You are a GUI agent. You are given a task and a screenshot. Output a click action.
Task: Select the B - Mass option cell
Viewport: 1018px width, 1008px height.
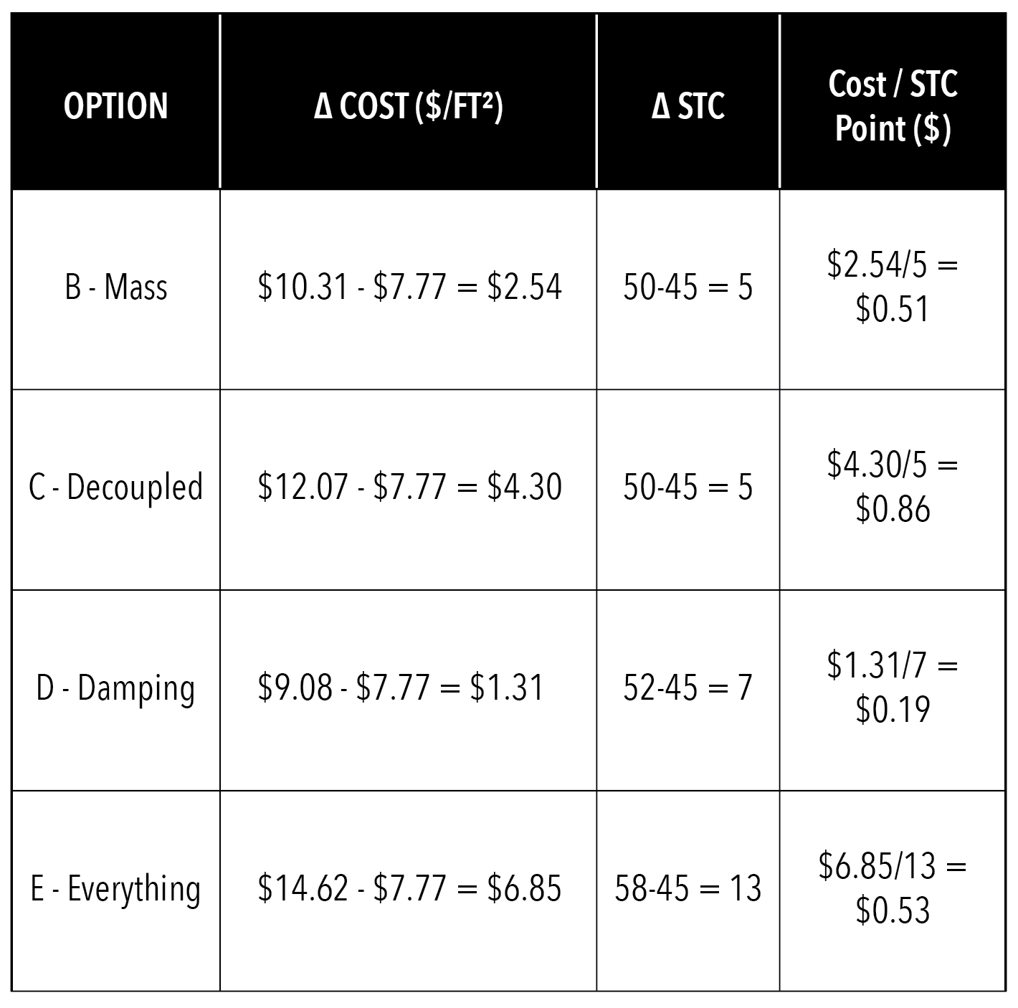tap(115, 287)
